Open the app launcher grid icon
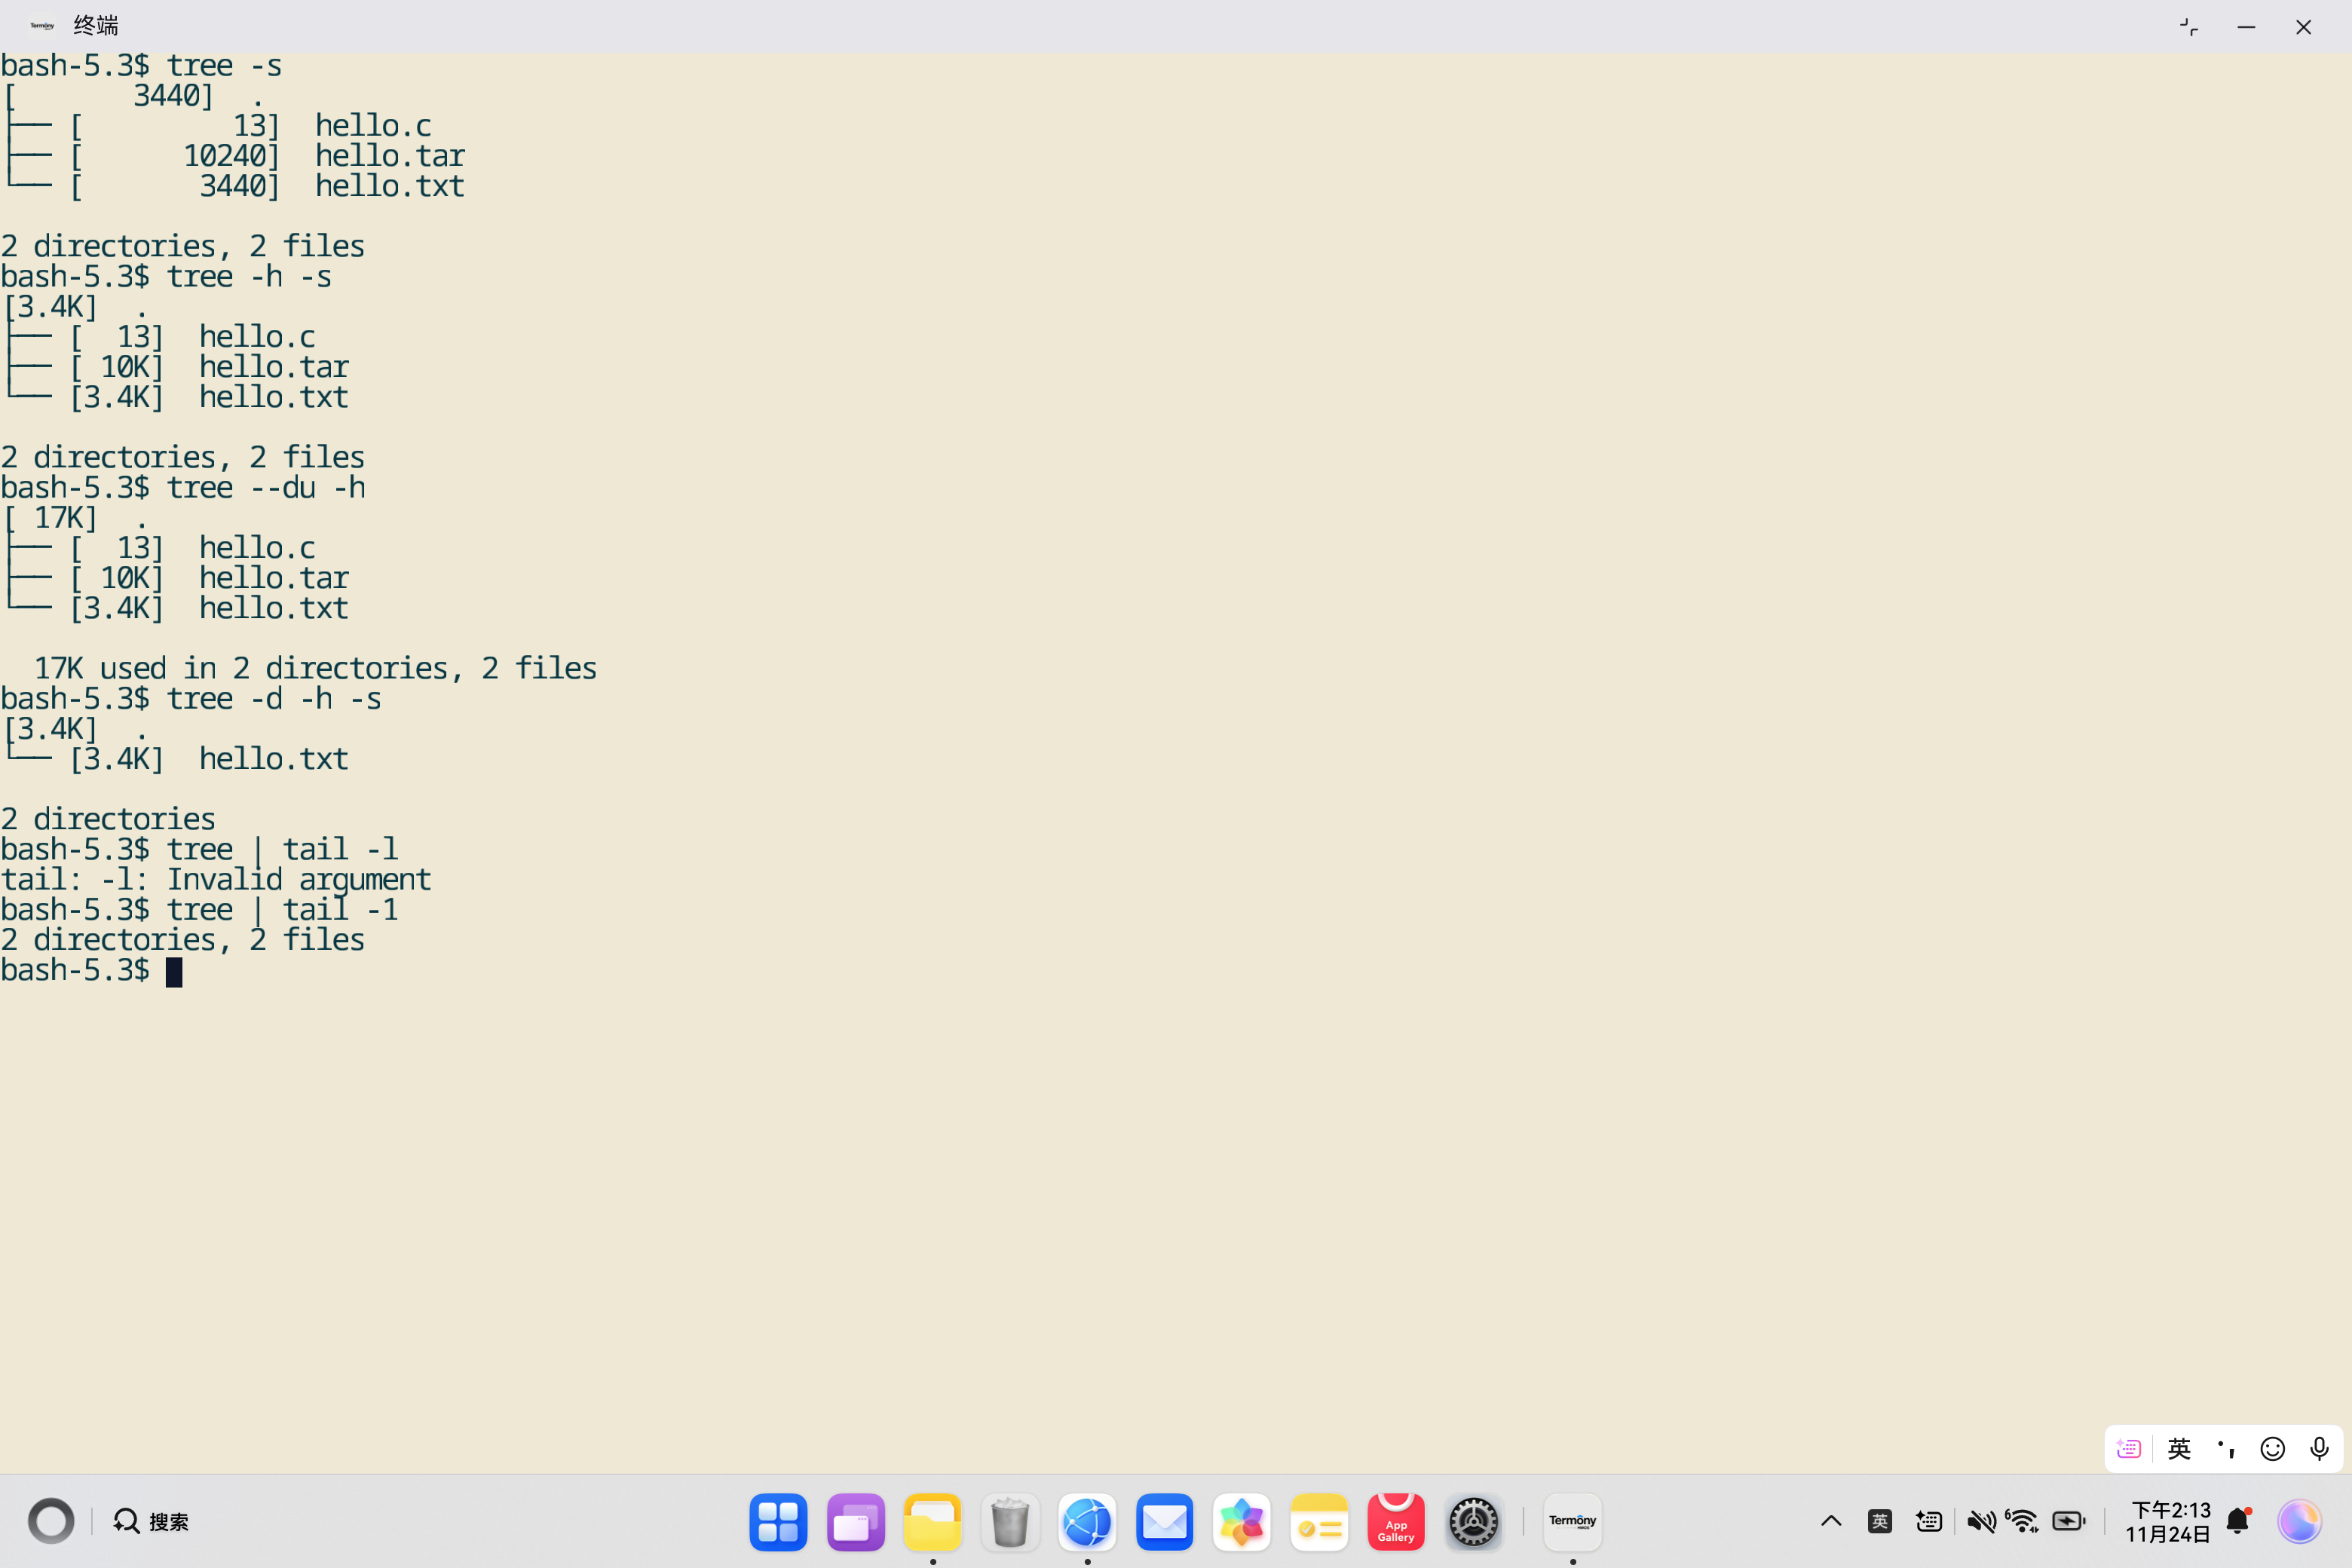 pyautogui.click(x=778, y=1522)
